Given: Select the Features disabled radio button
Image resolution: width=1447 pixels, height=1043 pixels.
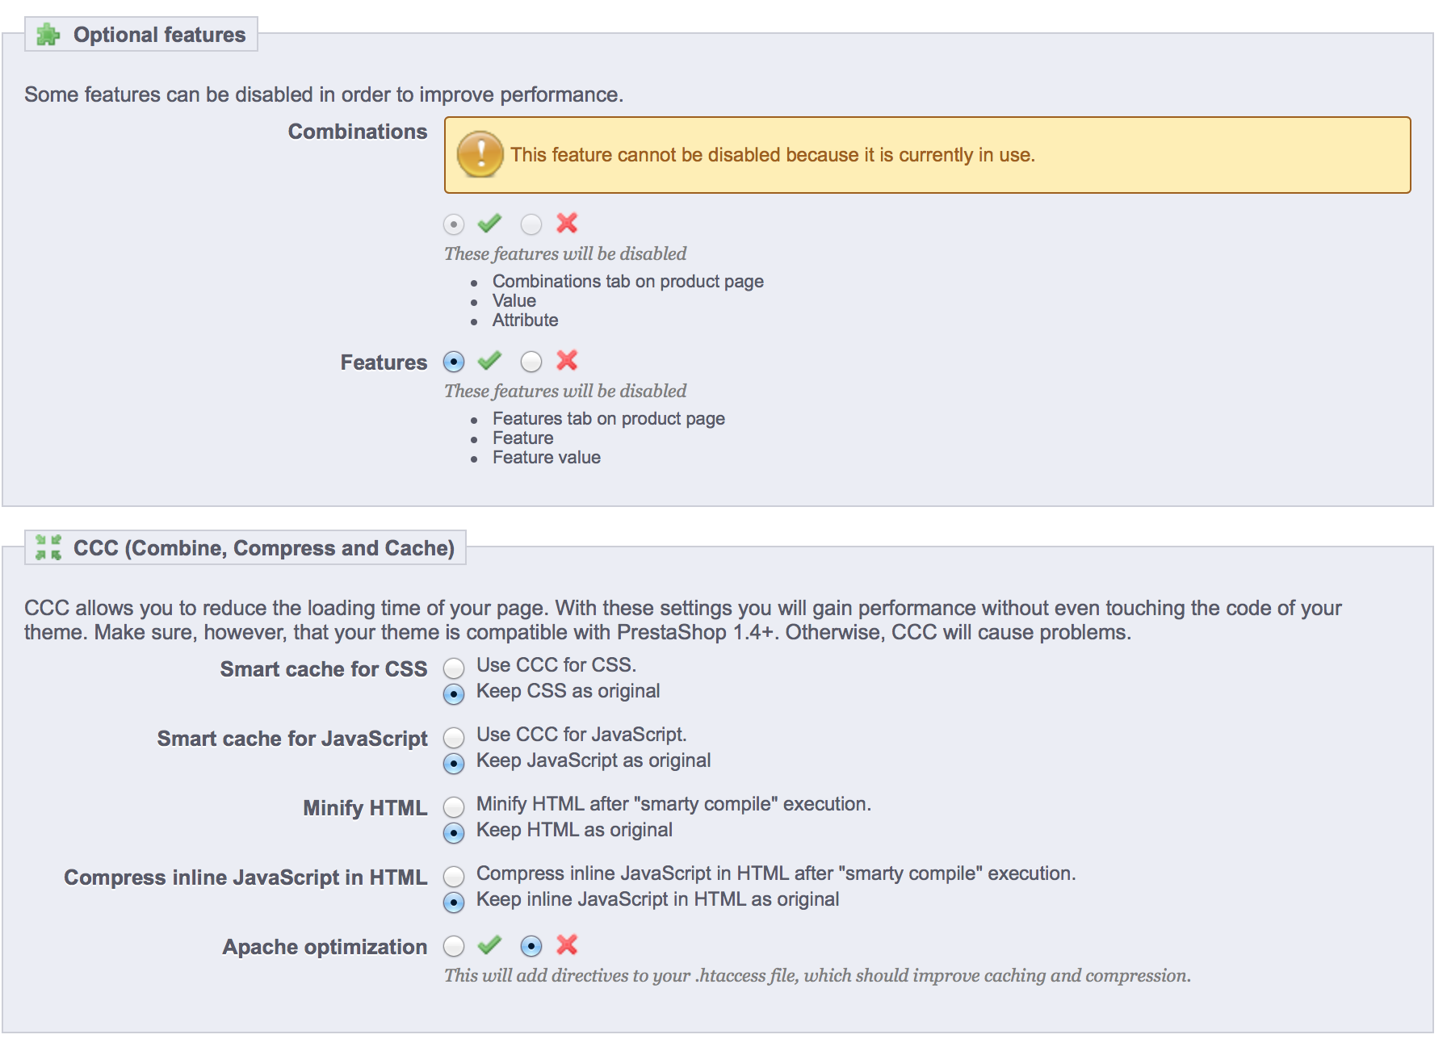Looking at the screenshot, I should coord(531,362).
